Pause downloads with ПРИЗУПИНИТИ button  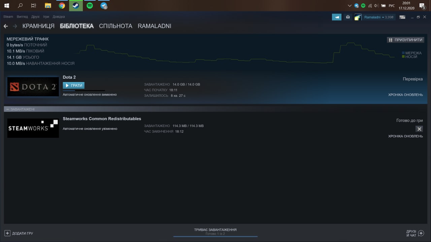pyautogui.click(x=405, y=40)
